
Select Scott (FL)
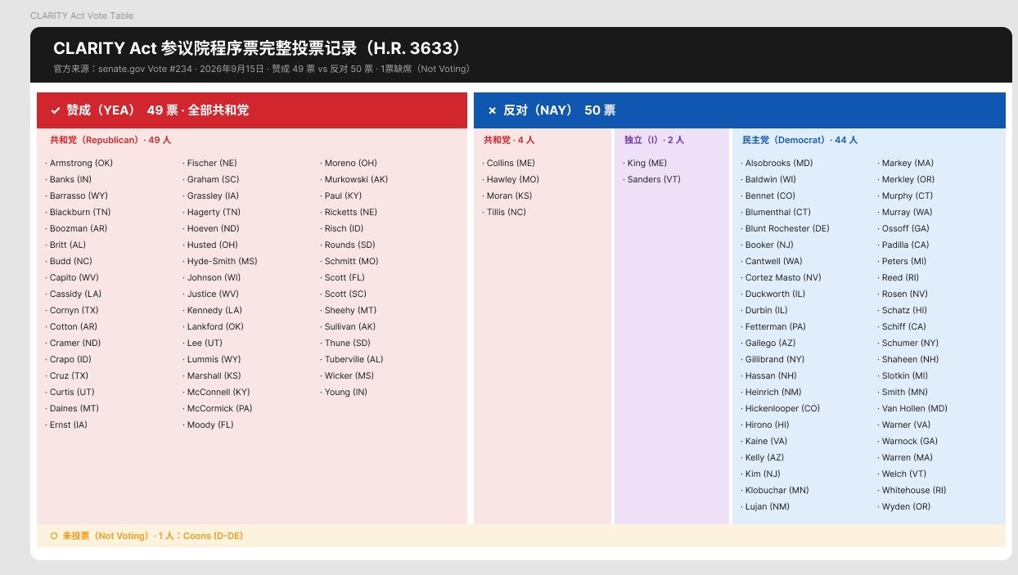(x=345, y=277)
